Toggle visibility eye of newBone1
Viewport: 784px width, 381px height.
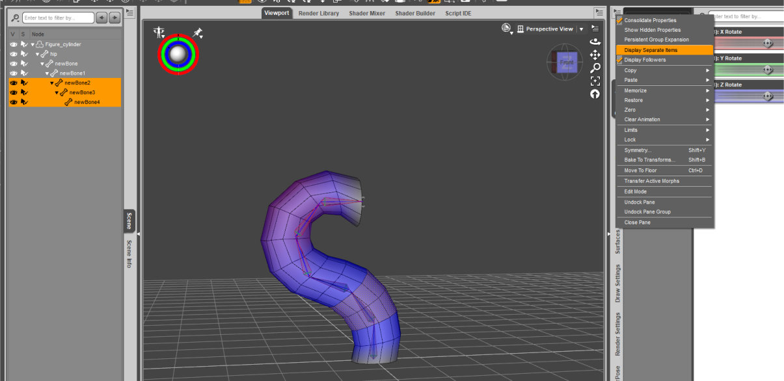[x=14, y=73]
